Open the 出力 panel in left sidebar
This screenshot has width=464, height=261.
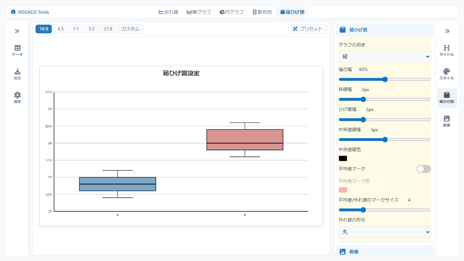[x=17, y=73]
